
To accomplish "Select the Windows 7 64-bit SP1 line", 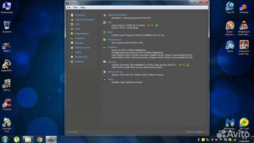I will (x=131, y=18).
